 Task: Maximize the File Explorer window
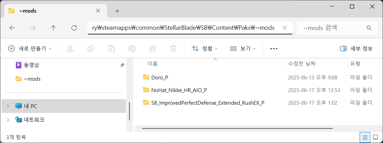pyautogui.click(x=352, y=7)
